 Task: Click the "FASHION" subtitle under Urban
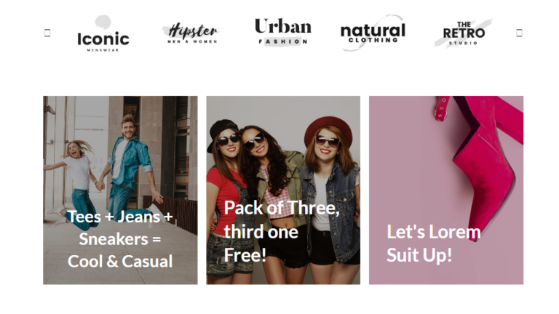283,41
